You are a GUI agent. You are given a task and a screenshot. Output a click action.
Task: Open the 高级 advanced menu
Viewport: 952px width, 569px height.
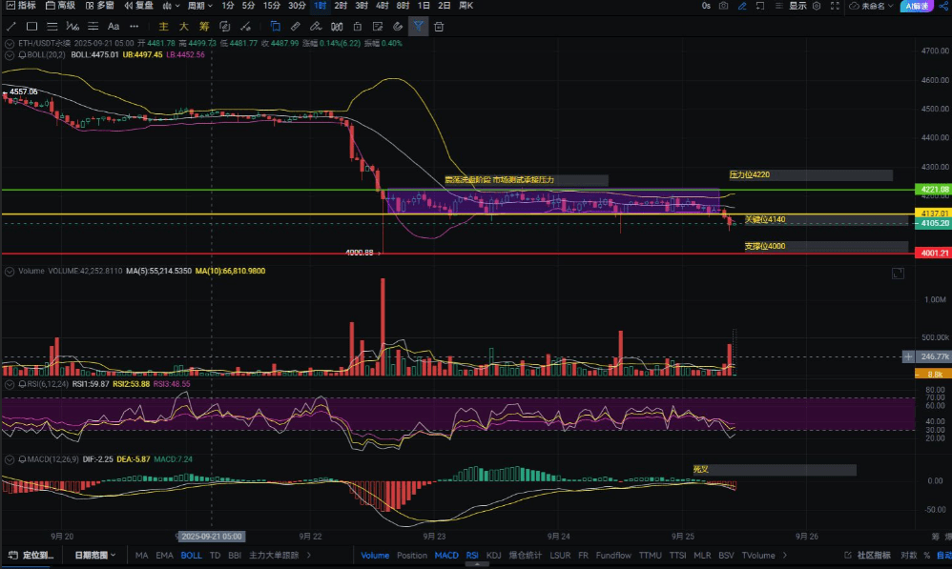(x=61, y=6)
